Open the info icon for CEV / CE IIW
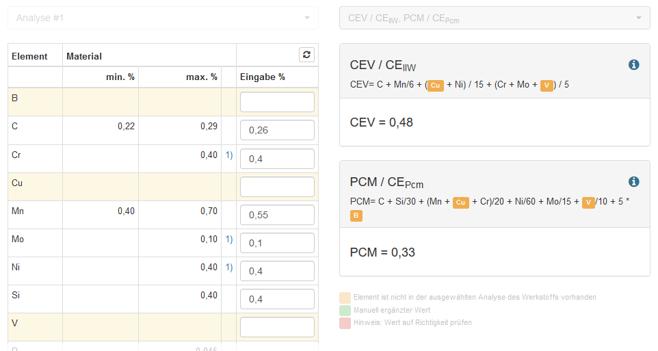 (633, 64)
